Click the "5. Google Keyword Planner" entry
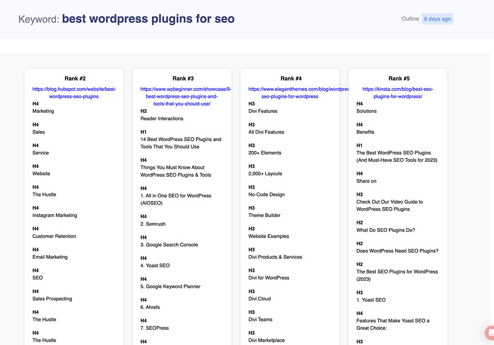 (170, 287)
